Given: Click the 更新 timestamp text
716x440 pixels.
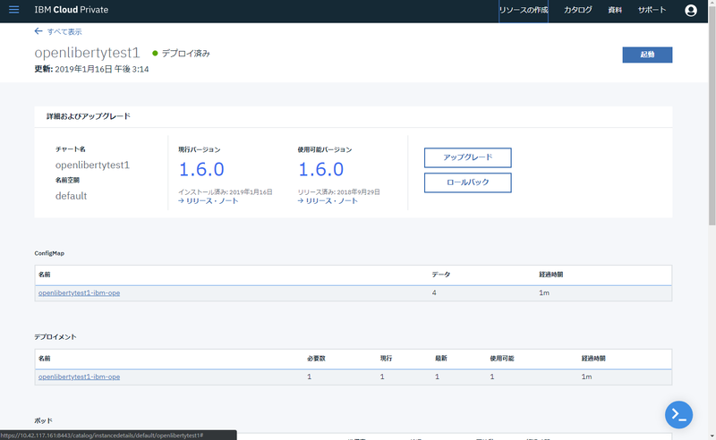Looking at the screenshot, I should pyautogui.click(x=91, y=70).
